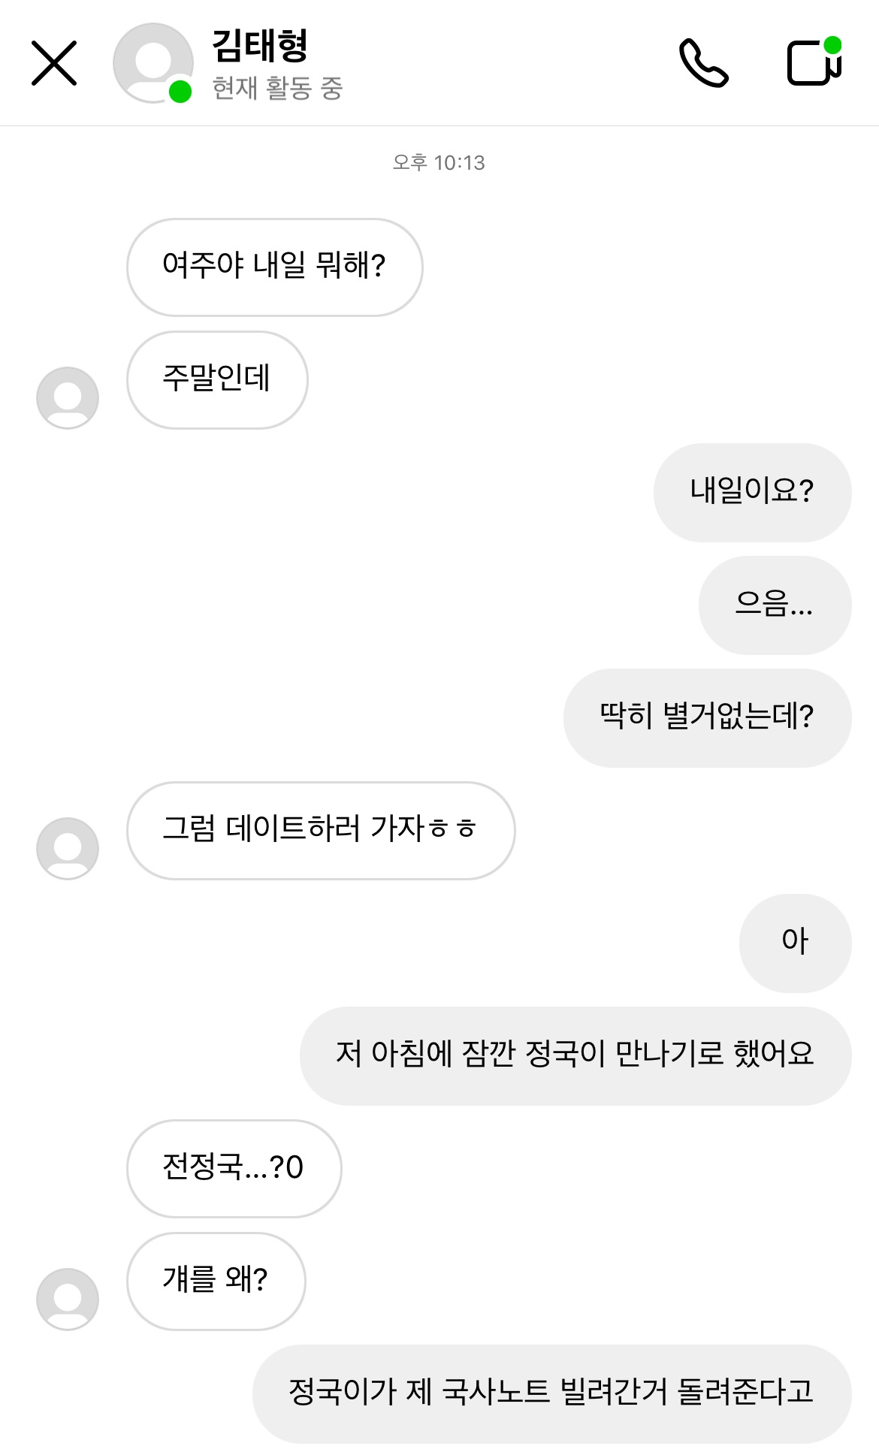
Task: Select the '주말인데' message bubble
Action: pos(217,379)
